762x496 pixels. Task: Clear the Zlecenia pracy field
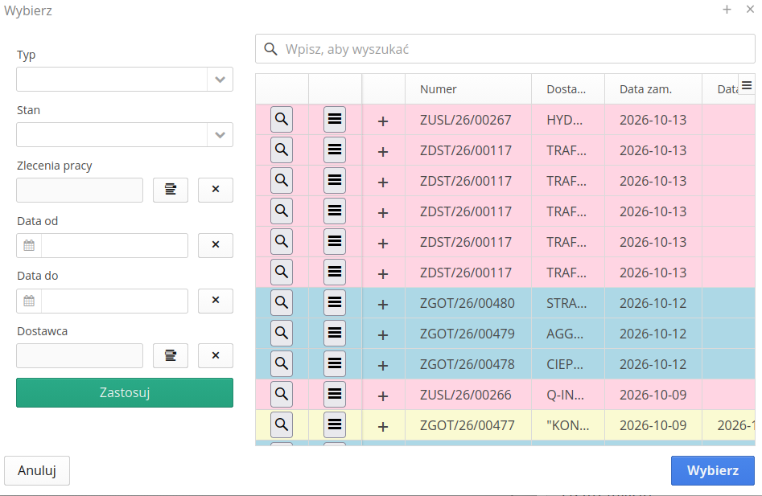[216, 190]
